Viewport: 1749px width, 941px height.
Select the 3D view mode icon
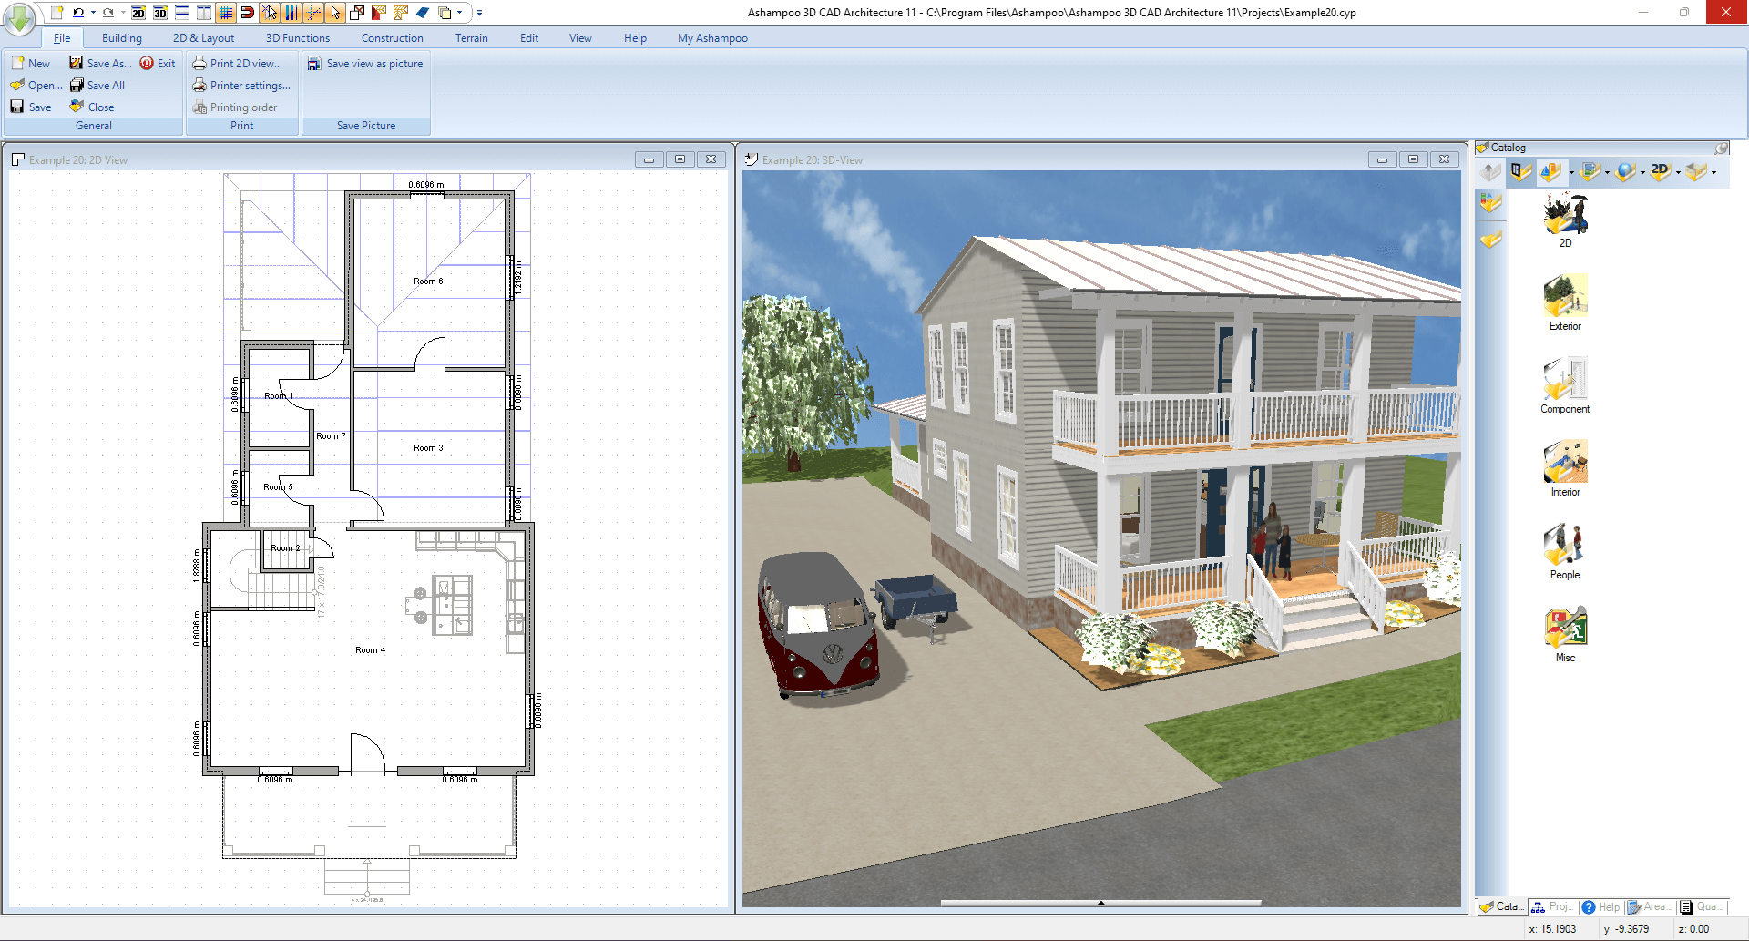pos(160,13)
